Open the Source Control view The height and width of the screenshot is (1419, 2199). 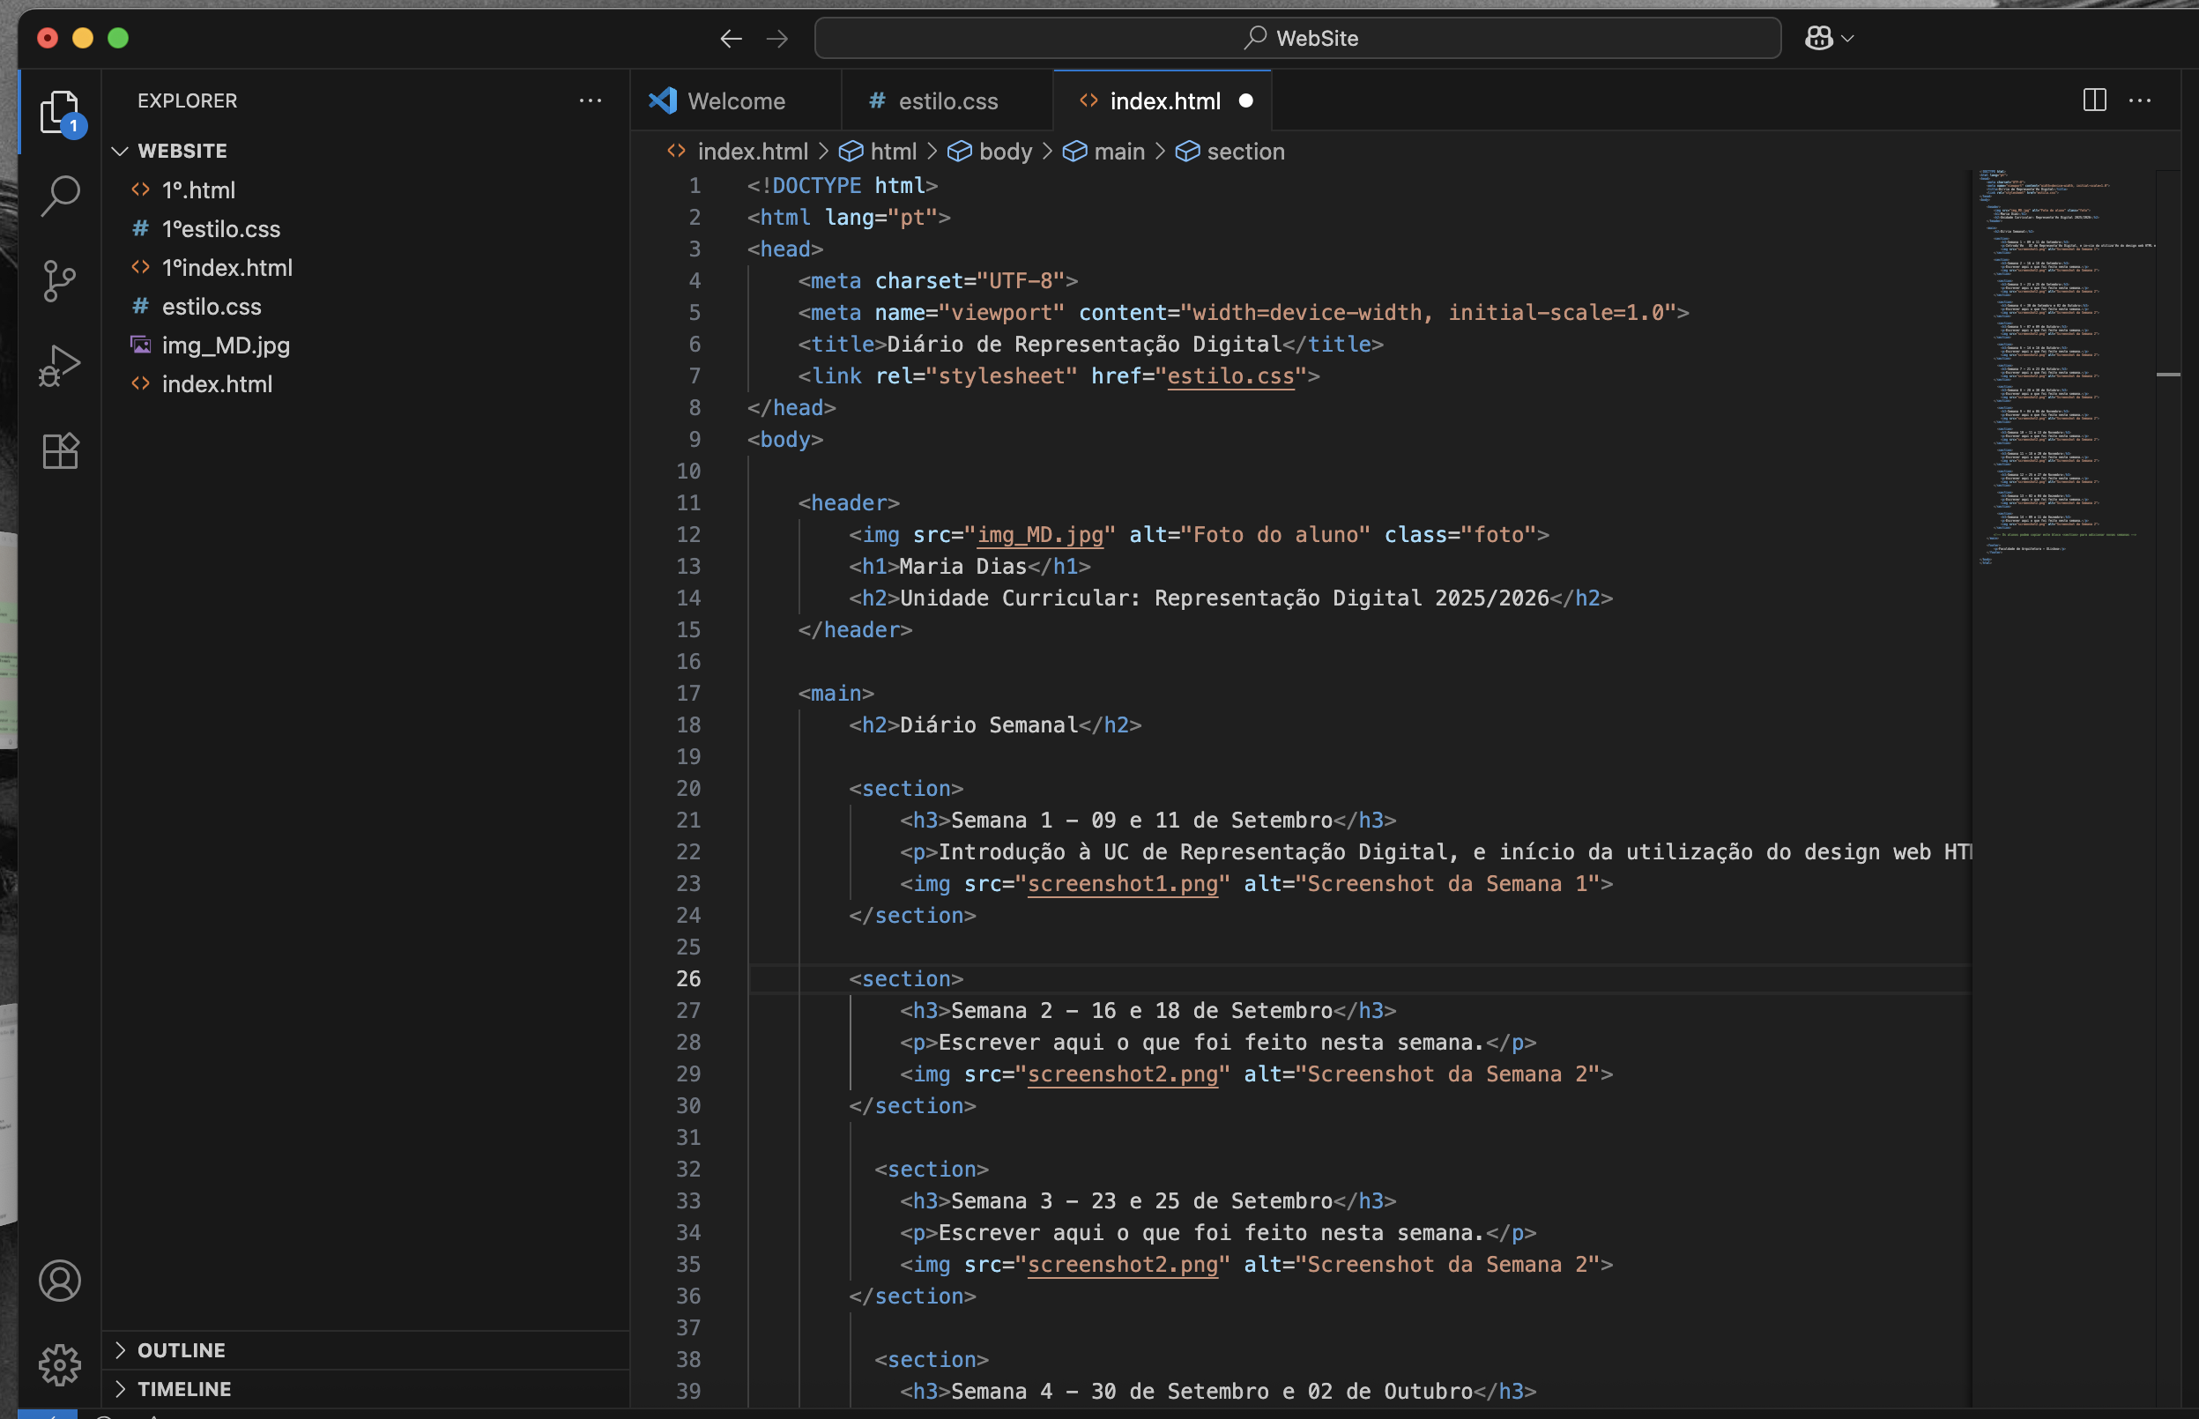coord(60,281)
